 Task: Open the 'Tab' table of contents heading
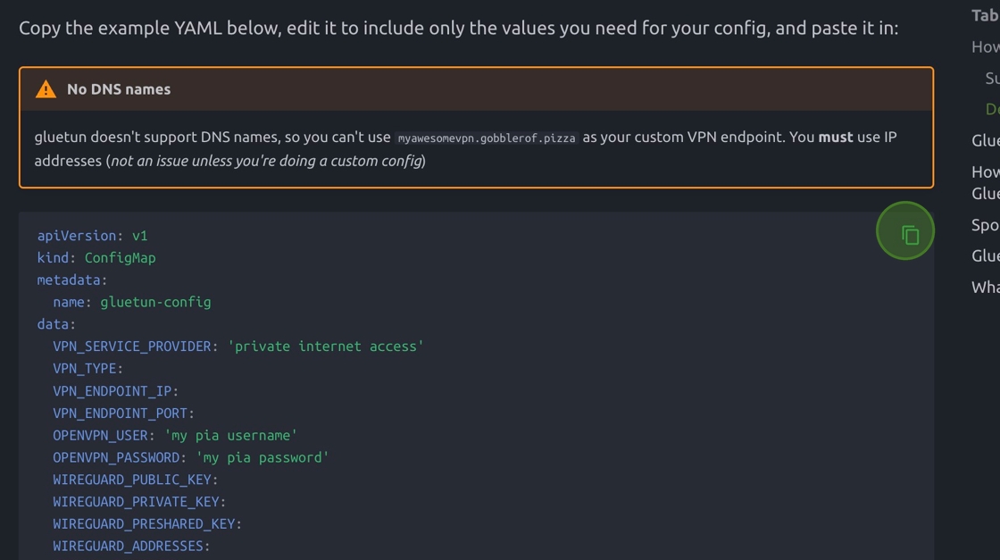pyautogui.click(x=986, y=15)
